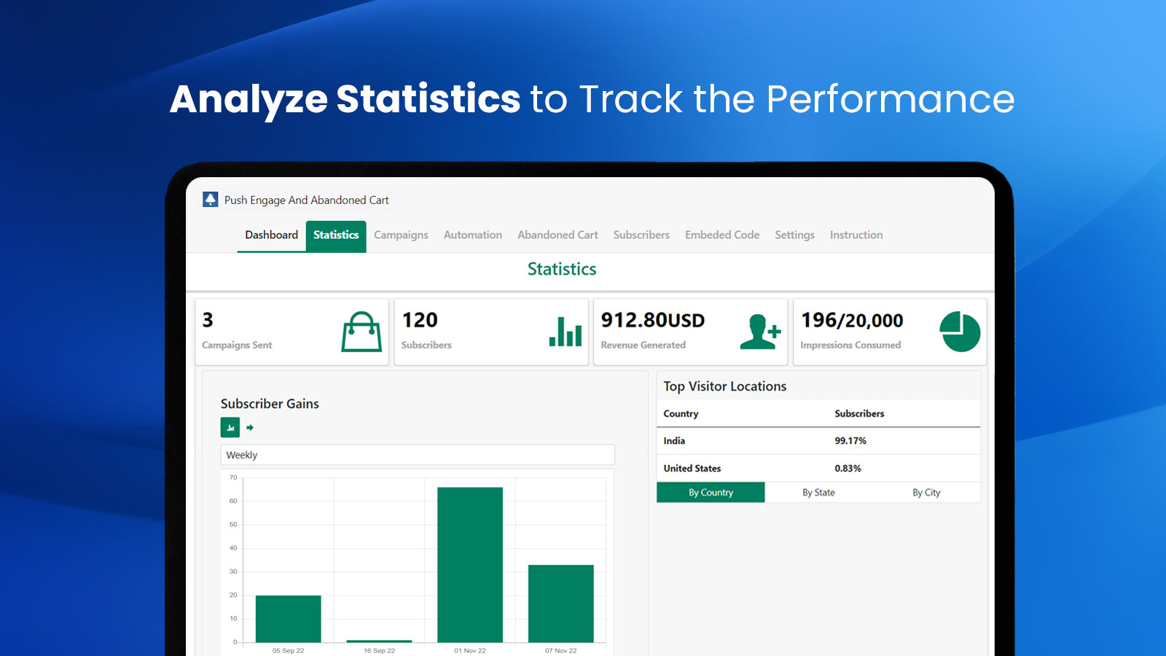
Task: Click the 120 subscribers count
Action: click(420, 320)
